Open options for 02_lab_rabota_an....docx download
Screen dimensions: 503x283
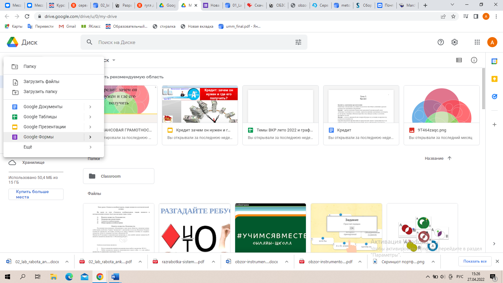click(x=67, y=262)
